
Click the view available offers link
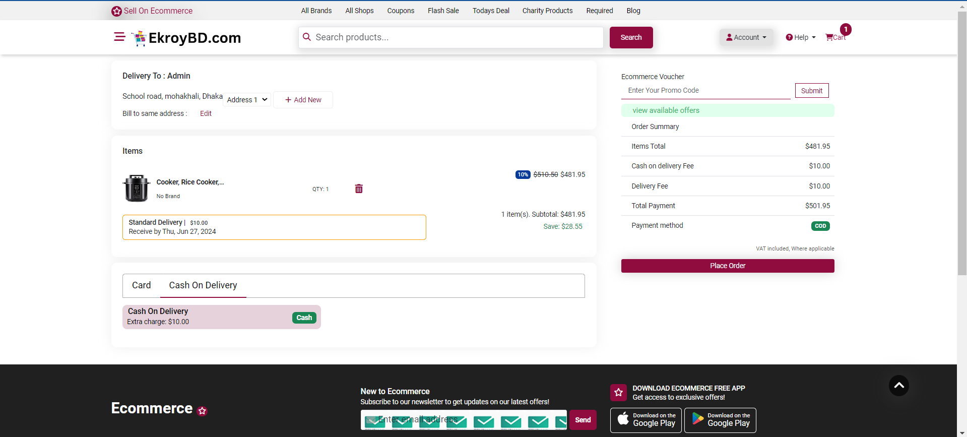pyautogui.click(x=666, y=110)
